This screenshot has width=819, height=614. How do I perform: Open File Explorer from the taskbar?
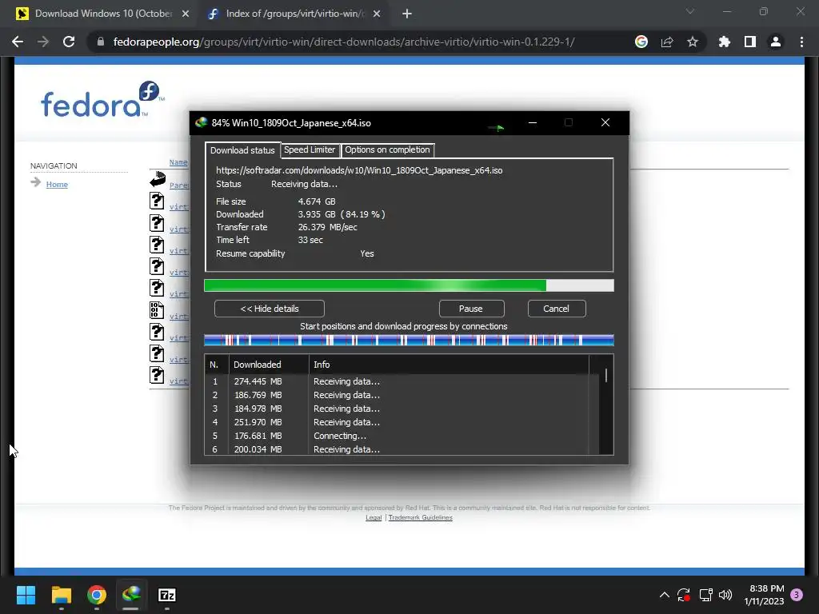tap(61, 595)
